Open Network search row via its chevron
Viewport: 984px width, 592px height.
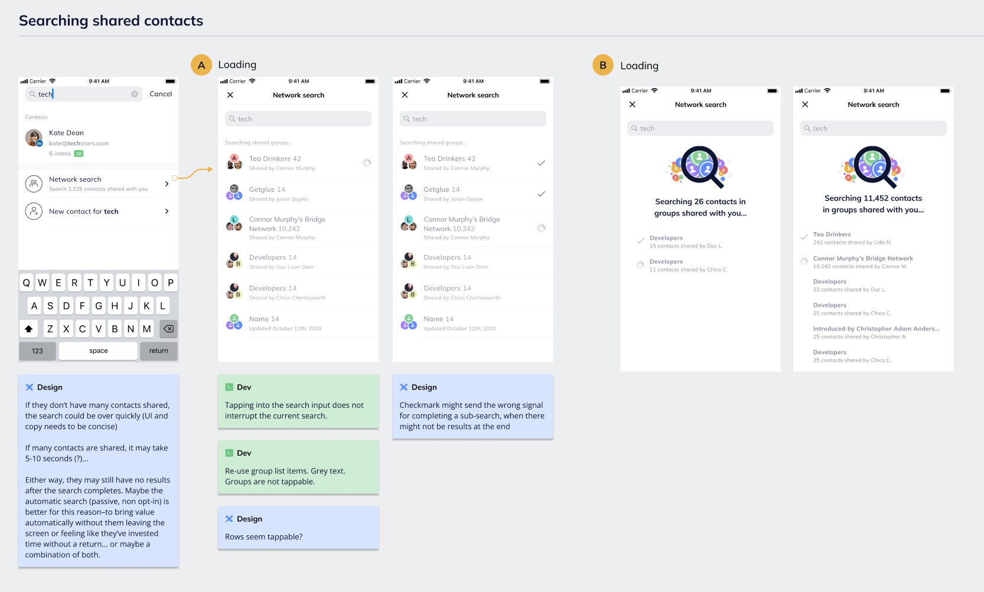(x=167, y=184)
